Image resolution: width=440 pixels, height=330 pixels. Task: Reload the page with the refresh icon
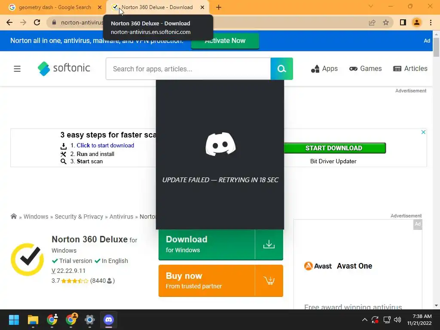(37, 22)
